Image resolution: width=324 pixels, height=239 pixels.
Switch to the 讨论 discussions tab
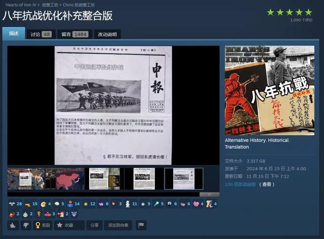[40, 34]
